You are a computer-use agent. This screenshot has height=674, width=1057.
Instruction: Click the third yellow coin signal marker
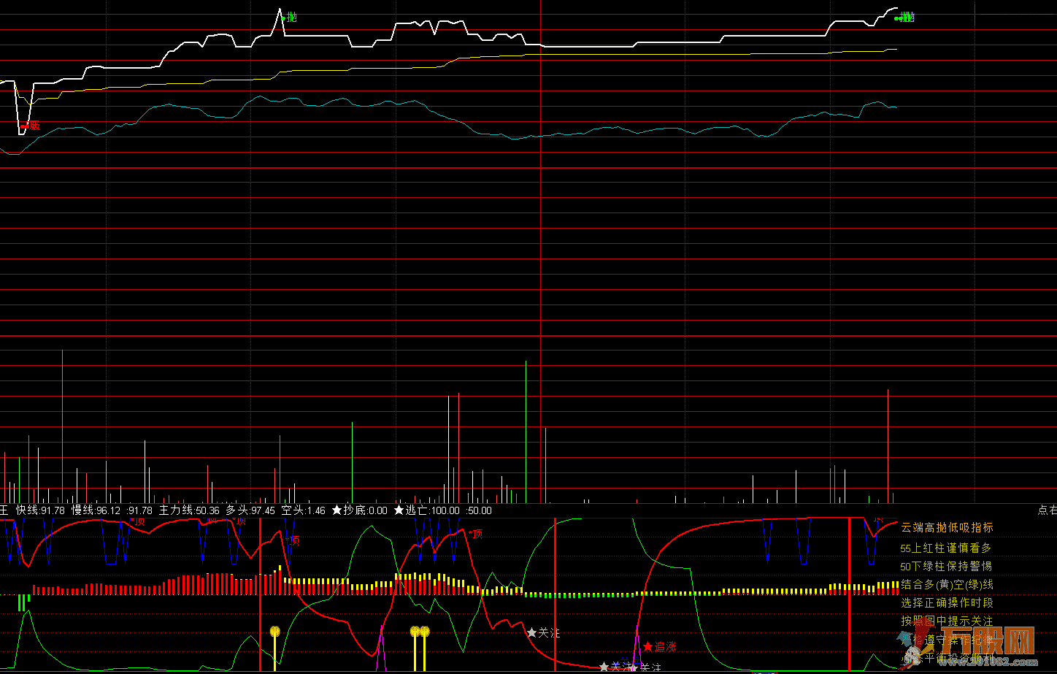click(425, 632)
